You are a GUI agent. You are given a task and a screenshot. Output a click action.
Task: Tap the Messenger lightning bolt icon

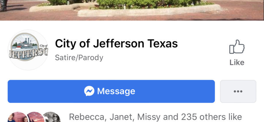(x=89, y=91)
